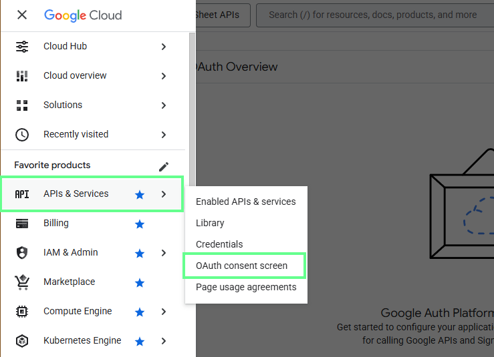494x357 pixels.
Task: Open the Cloud Hub menu entry
Action: pos(66,46)
